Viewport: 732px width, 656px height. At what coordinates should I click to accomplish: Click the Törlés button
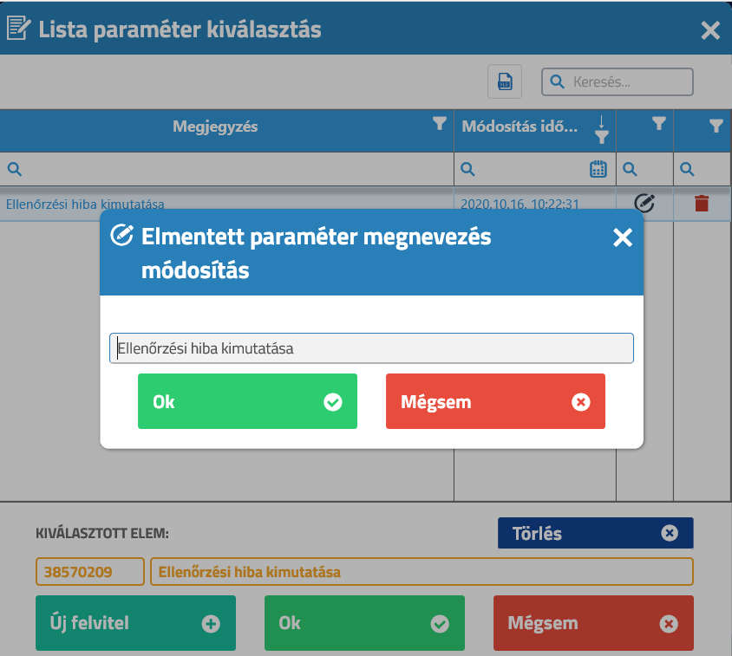pyautogui.click(x=595, y=533)
